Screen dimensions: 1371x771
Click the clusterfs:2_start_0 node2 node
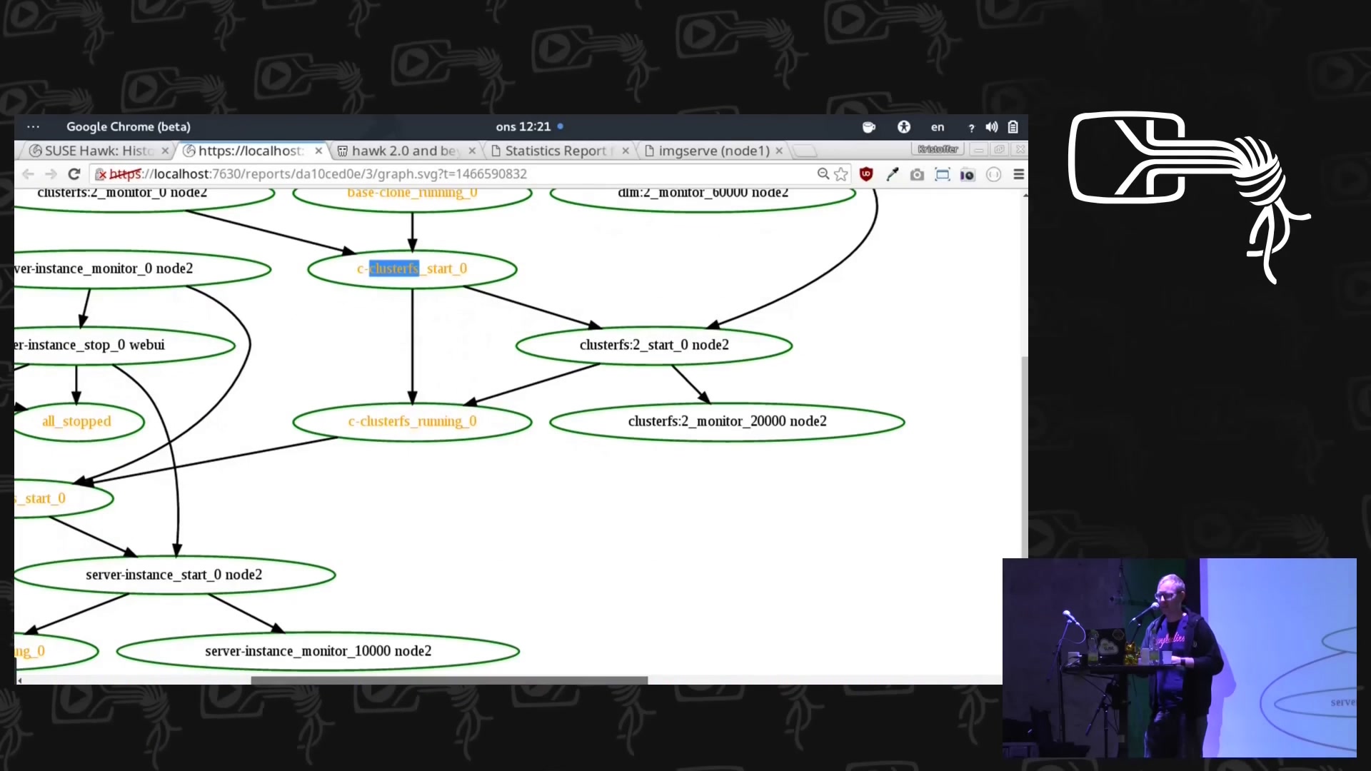click(x=654, y=346)
